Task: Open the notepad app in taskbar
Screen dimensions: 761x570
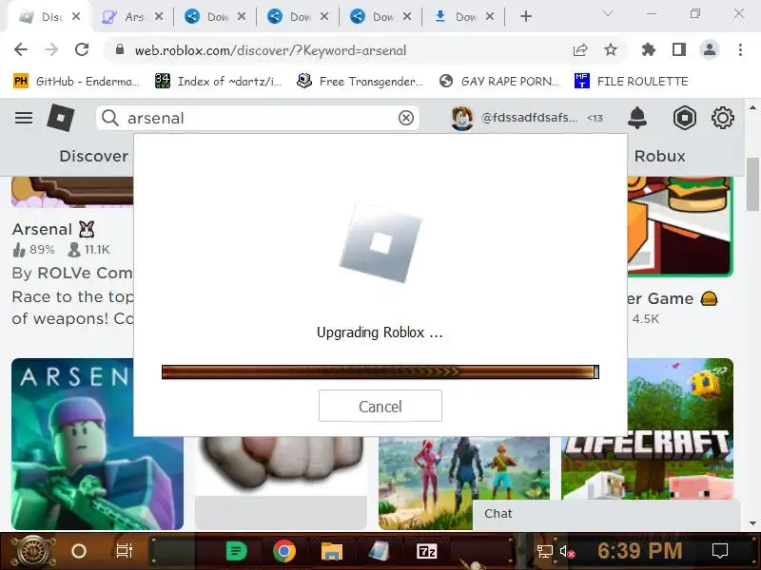Action: click(379, 551)
